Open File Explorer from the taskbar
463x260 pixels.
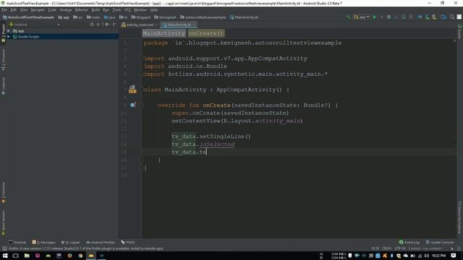(27, 256)
